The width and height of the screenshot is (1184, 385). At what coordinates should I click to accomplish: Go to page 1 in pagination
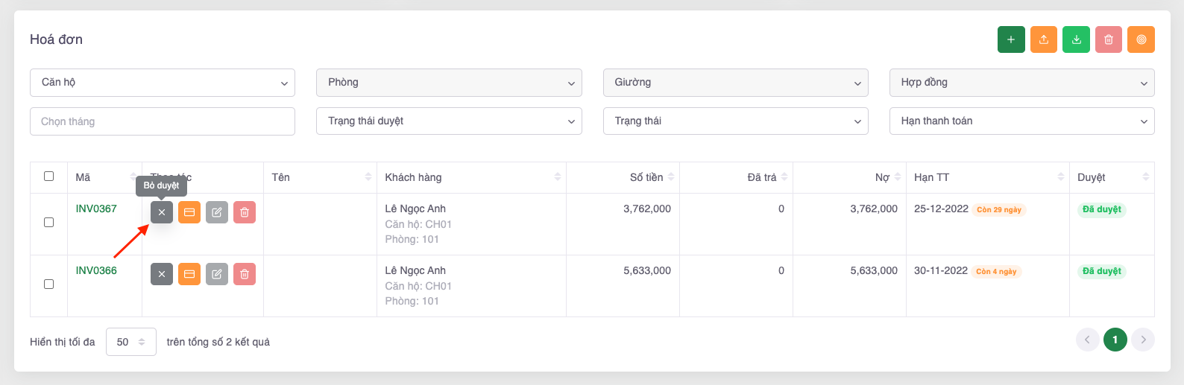1115,340
